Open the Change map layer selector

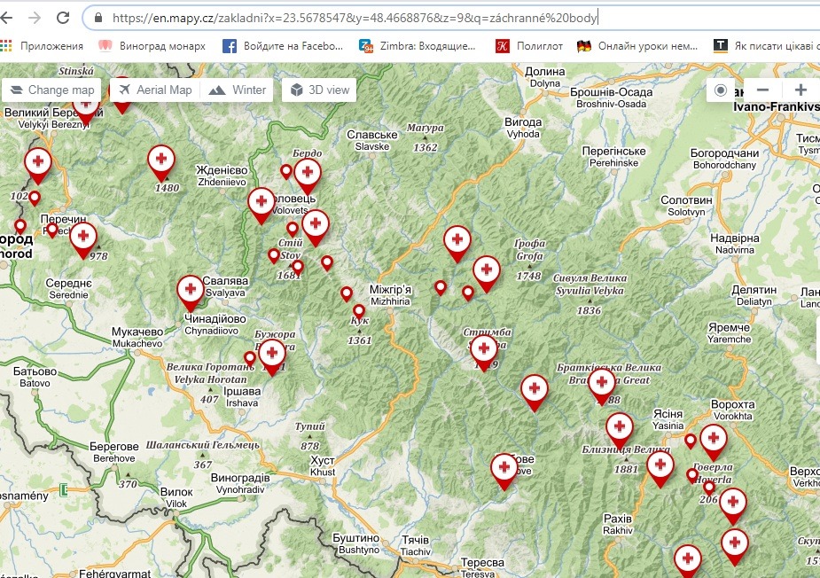coord(51,90)
